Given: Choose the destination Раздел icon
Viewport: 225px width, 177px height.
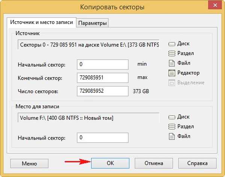Looking at the screenshot, I should point(172,126).
